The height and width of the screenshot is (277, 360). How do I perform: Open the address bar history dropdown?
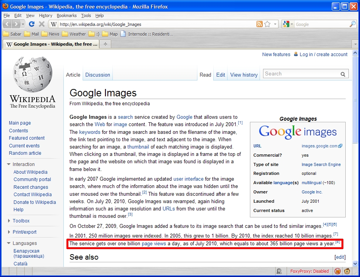point(275,24)
